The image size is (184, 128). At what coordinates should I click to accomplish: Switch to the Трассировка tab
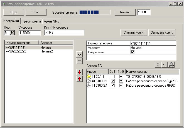31,21
